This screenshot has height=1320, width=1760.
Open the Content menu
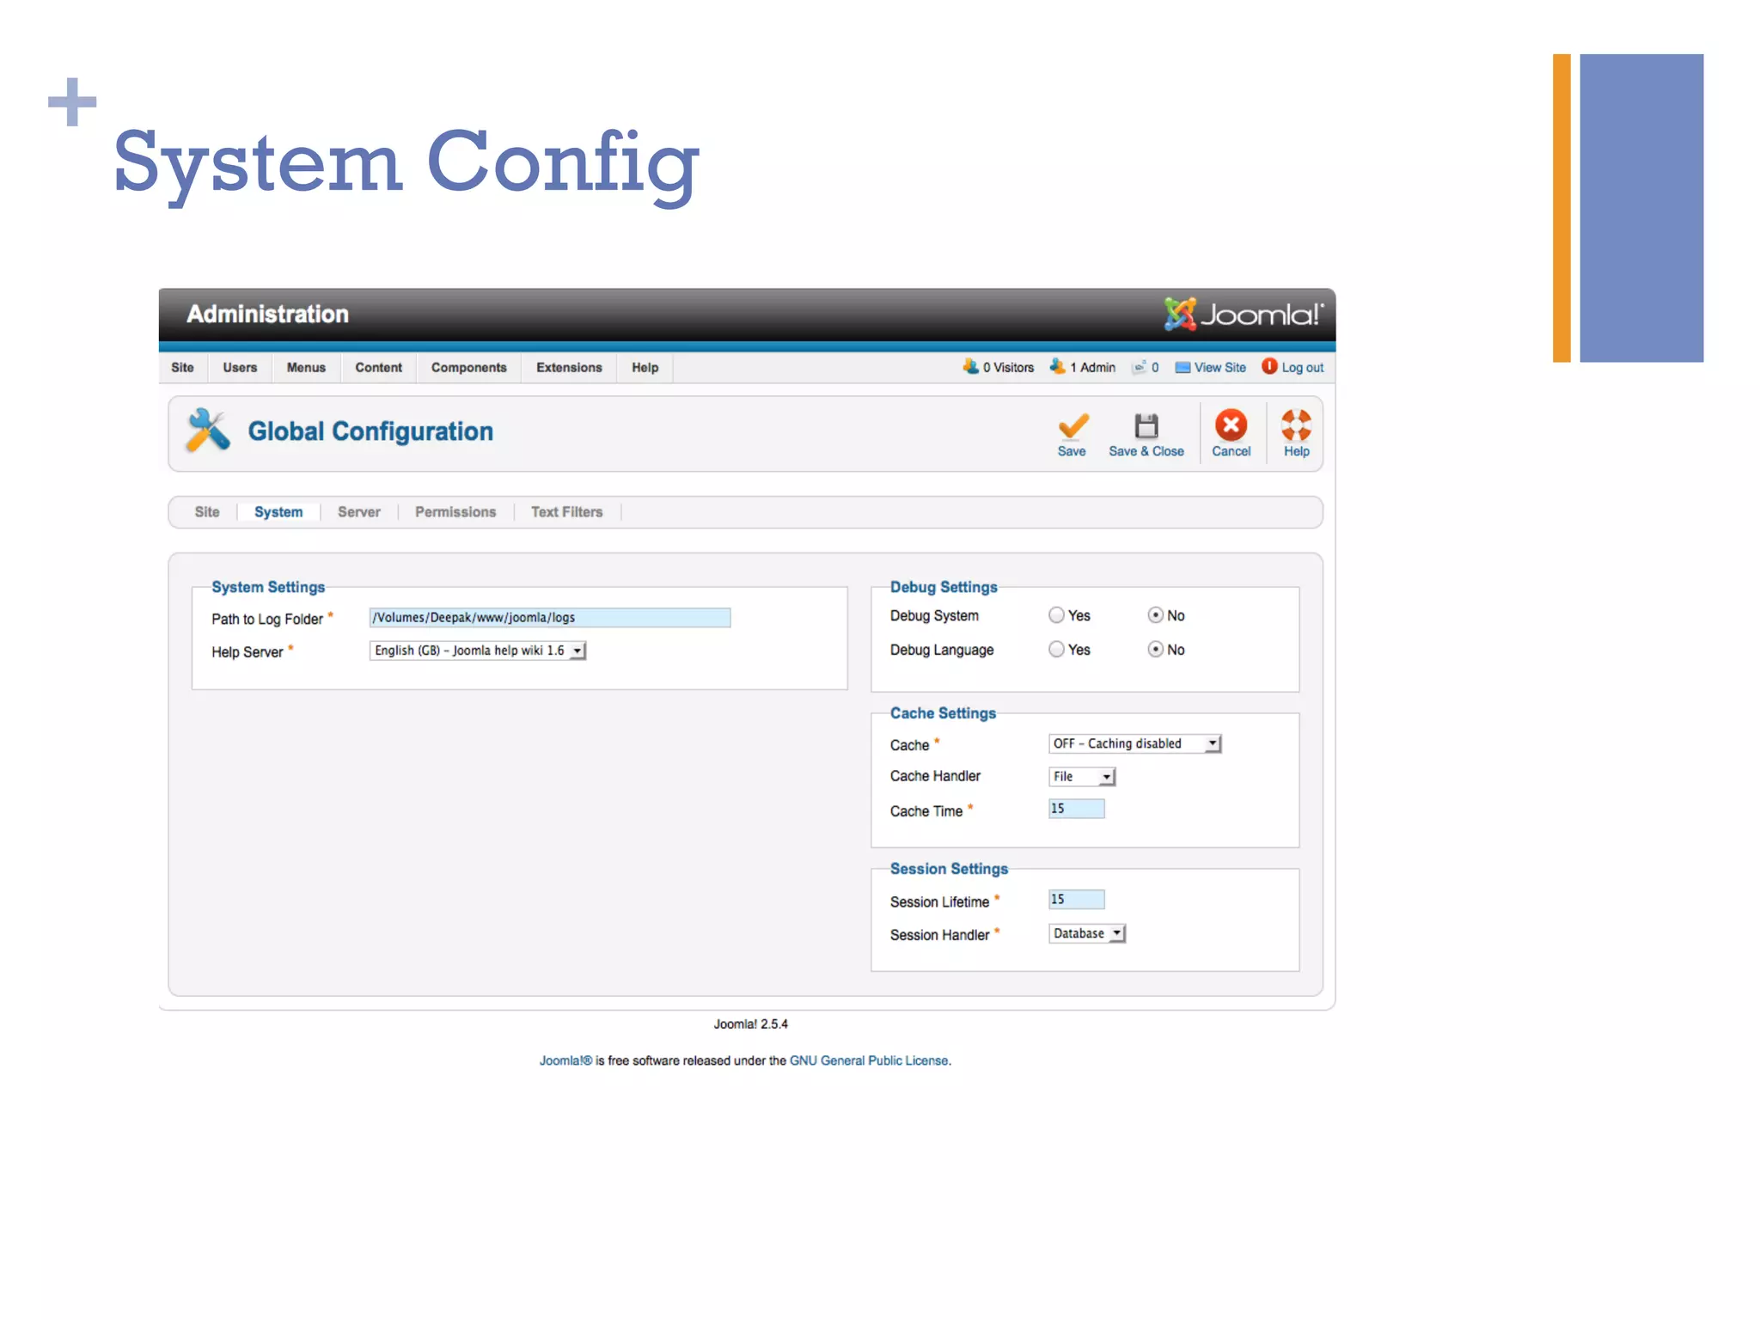pyautogui.click(x=378, y=367)
